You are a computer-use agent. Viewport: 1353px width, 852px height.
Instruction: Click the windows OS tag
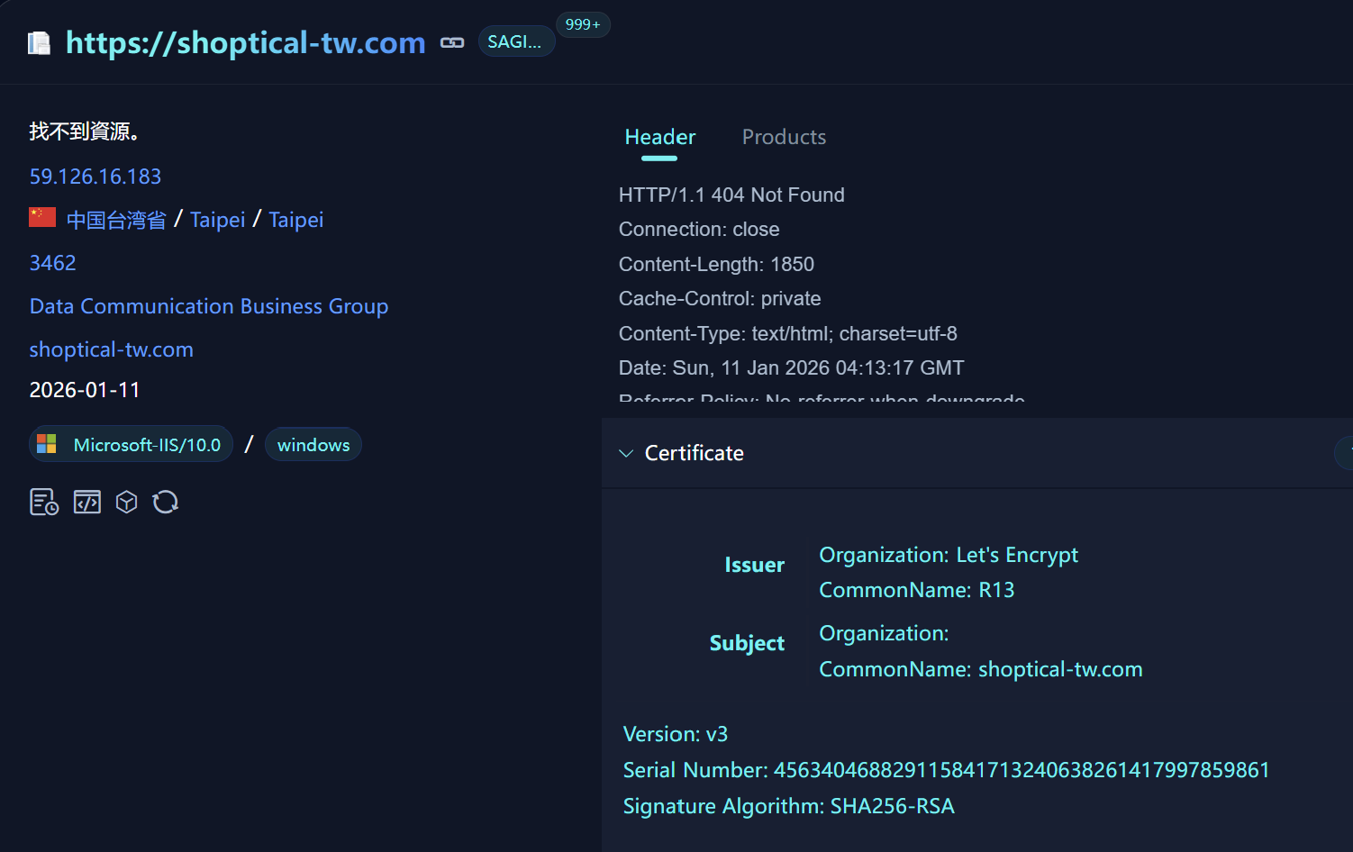pos(313,445)
